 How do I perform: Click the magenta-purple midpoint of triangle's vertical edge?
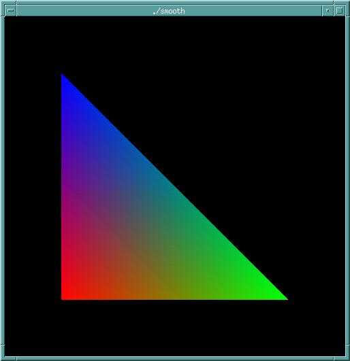(65, 186)
